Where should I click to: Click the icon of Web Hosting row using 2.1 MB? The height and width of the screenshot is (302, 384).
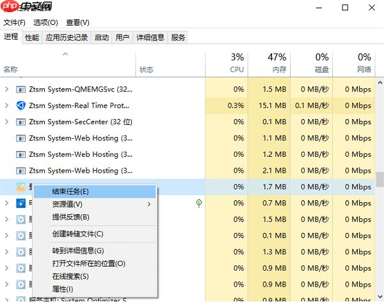click(x=21, y=171)
